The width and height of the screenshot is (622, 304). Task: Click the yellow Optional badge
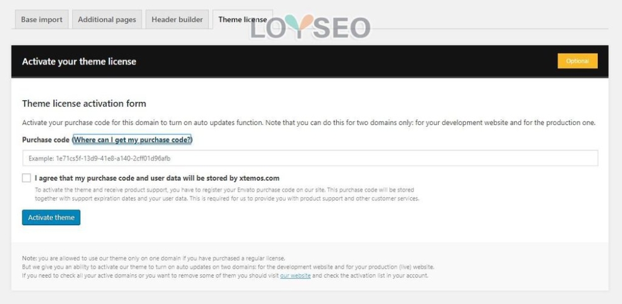[x=577, y=61]
